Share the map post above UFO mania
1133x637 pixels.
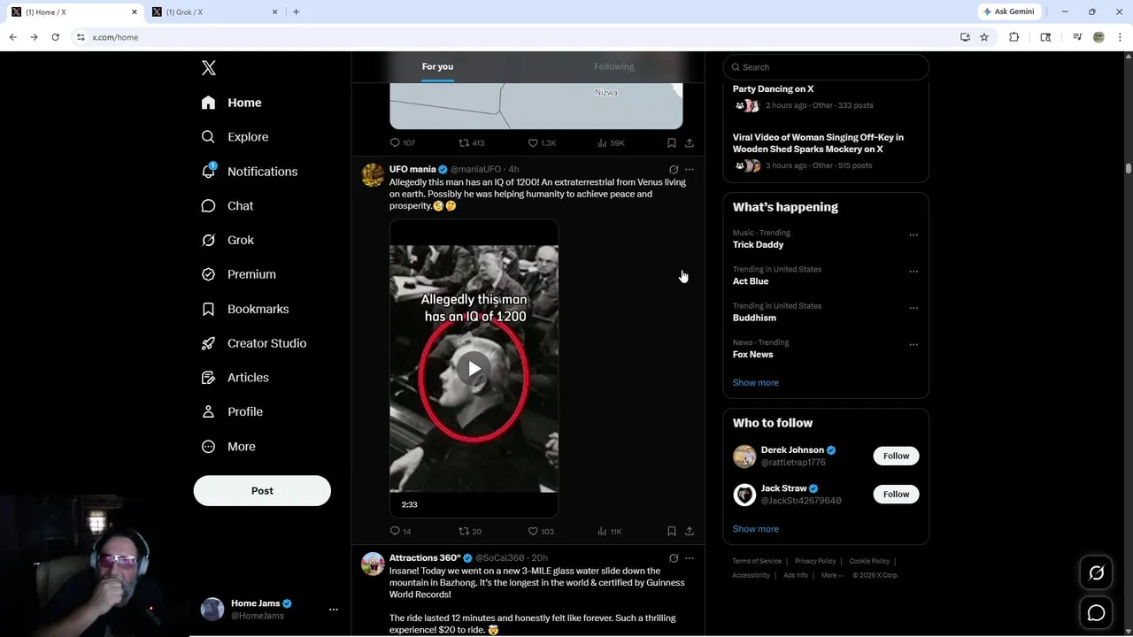(x=690, y=142)
